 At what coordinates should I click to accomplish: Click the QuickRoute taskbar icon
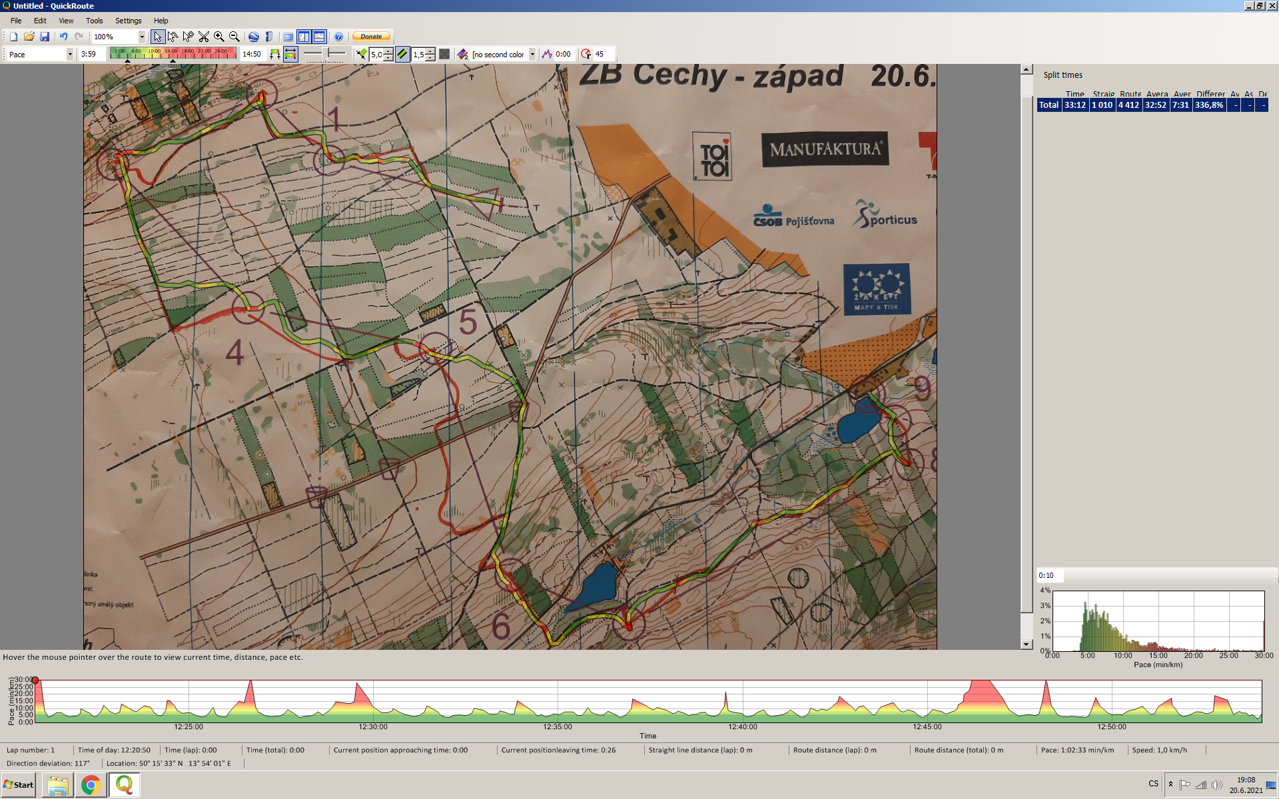[x=124, y=785]
